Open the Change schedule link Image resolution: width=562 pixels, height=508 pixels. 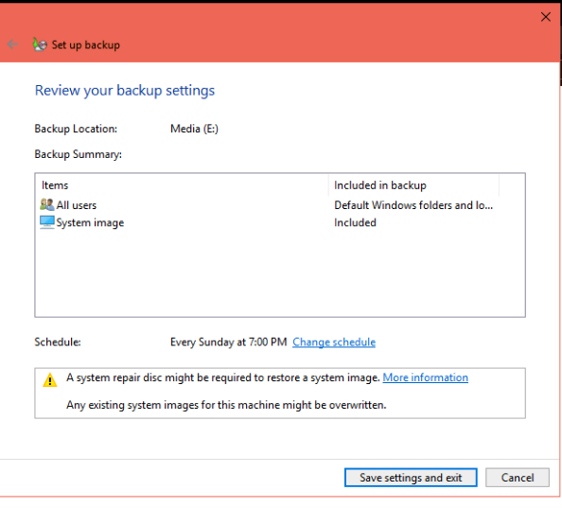click(x=334, y=342)
